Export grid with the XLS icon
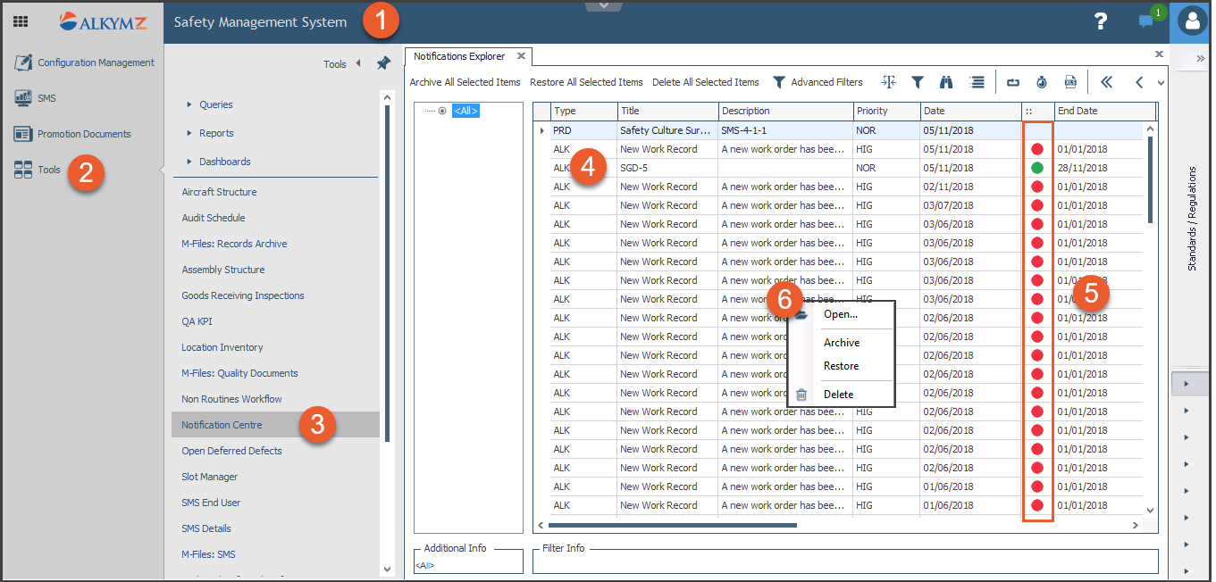 point(1070,82)
